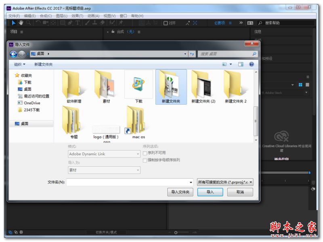Click the timeline zoom slider knob

point(176,233)
